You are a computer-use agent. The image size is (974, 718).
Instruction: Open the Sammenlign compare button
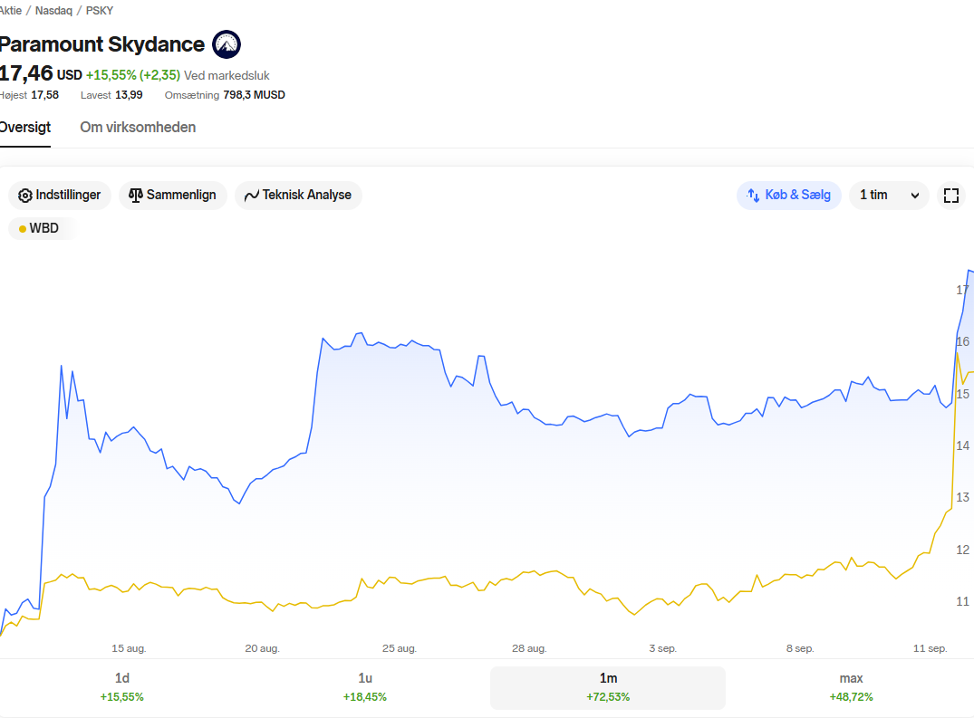(173, 195)
